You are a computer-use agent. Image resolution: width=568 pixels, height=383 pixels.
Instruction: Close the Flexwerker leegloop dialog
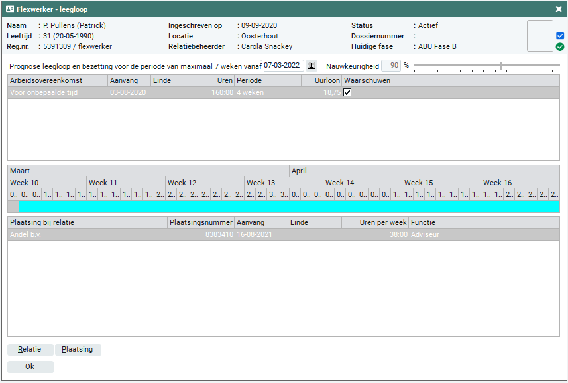coord(559,9)
